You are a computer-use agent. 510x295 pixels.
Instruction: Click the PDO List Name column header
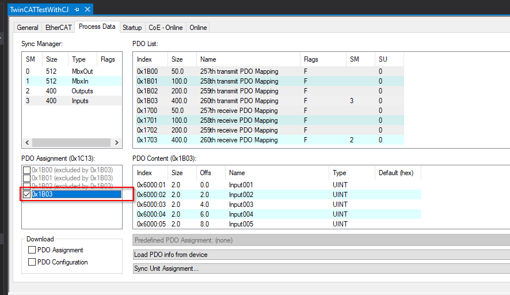(248, 59)
